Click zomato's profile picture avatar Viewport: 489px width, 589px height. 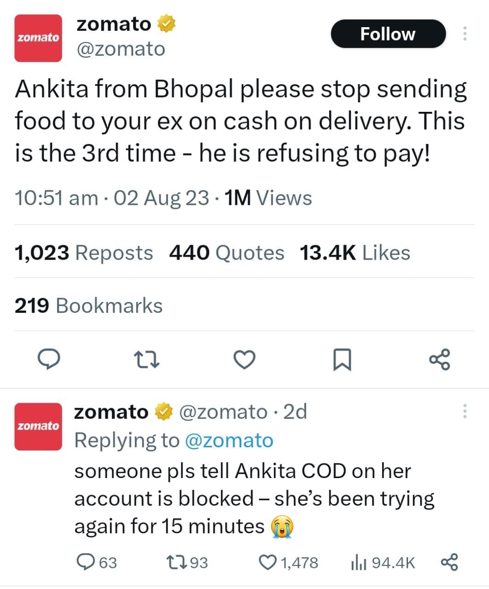coord(38,37)
